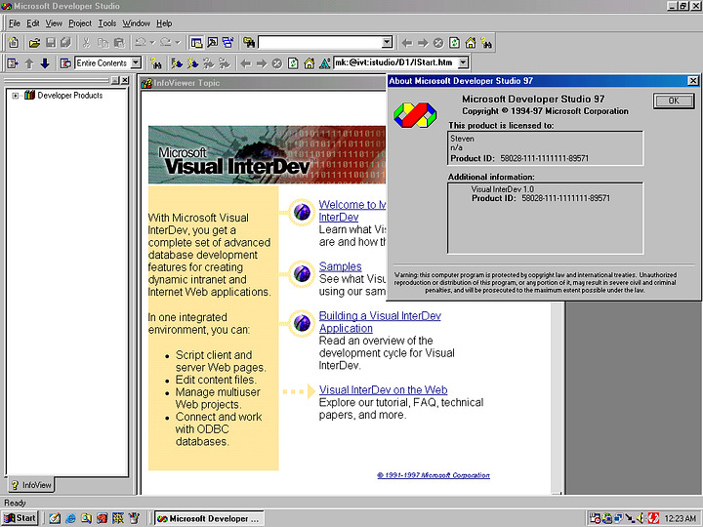The image size is (703, 527).
Task: Click the font size 'A' icon
Action: (324, 63)
